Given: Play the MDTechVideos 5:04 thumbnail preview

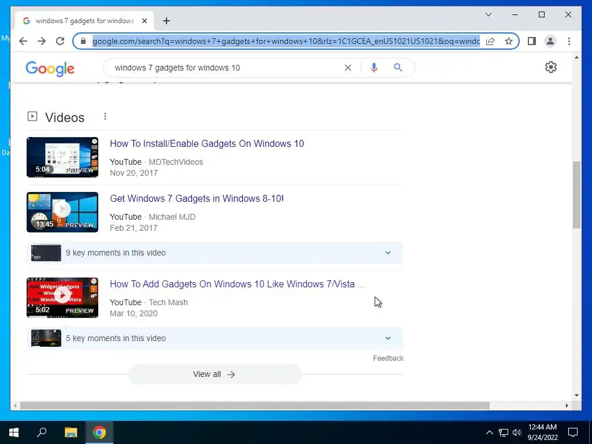Looking at the screenshot, I should 62,157.
